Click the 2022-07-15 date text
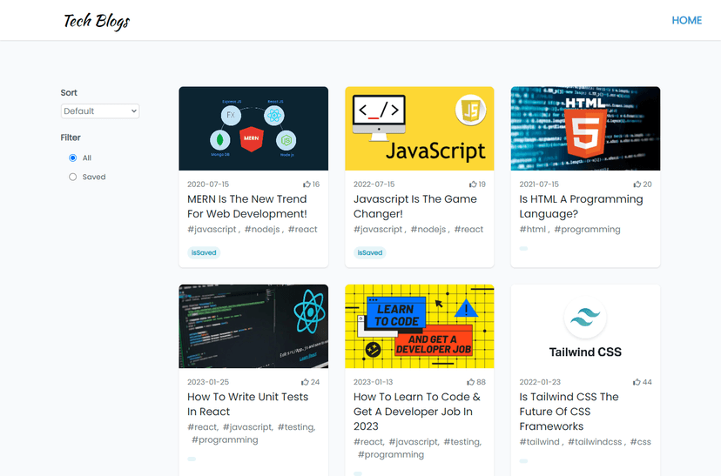Viewport: 721px width, 476px height. [374, 184]
